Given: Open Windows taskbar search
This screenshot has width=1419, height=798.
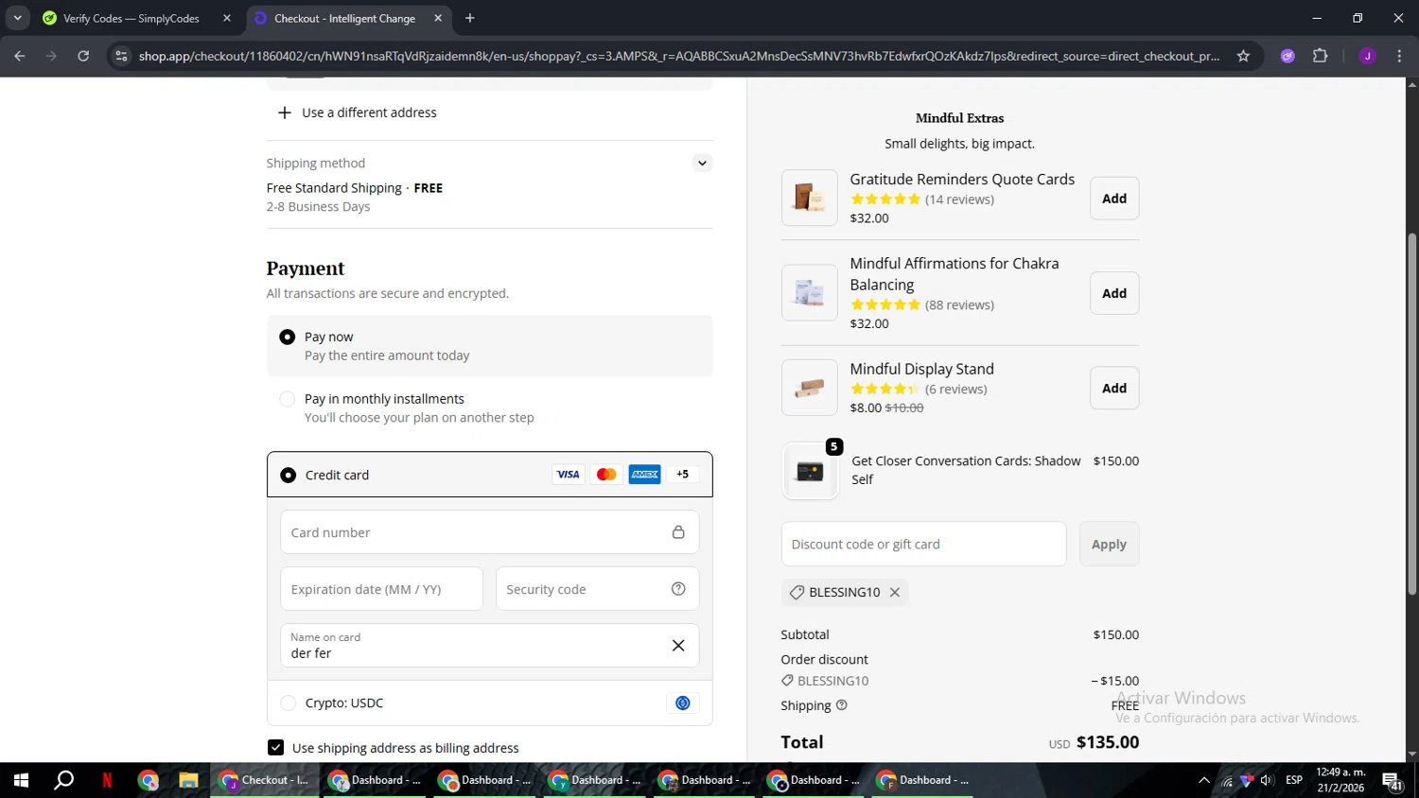Looking at the screenshot, I should click(63, 780).
